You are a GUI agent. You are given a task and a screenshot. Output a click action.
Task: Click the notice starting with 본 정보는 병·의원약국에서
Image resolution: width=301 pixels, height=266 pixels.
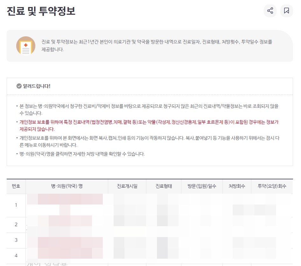(149, 110)
